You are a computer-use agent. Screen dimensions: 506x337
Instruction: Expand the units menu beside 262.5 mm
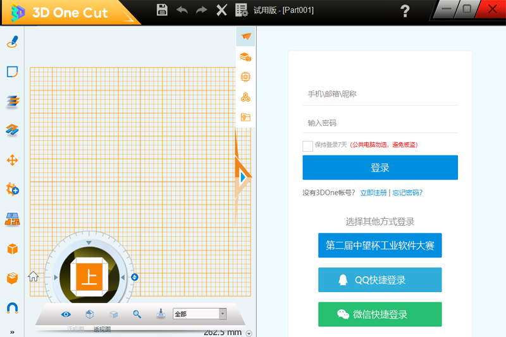point(249,333)
